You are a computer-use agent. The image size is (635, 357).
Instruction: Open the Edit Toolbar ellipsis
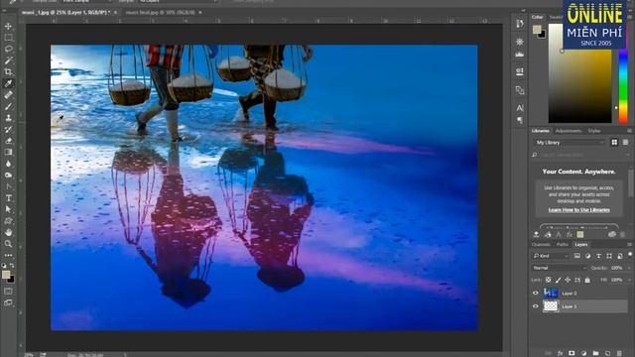[8, 256]
